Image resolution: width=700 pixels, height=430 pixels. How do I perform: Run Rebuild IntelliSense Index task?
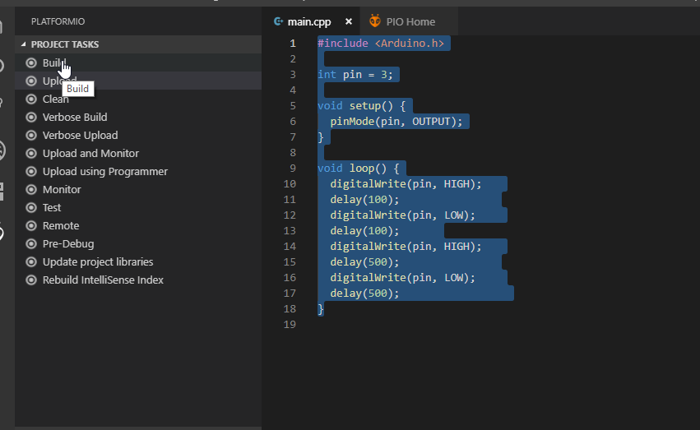pos(103,280)
